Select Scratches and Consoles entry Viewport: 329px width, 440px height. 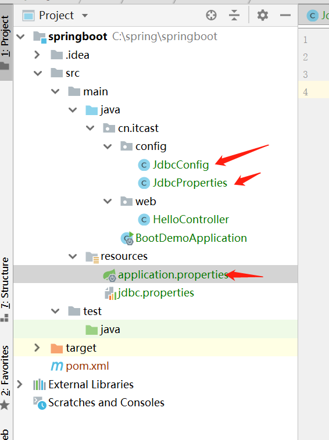[106, 403]
